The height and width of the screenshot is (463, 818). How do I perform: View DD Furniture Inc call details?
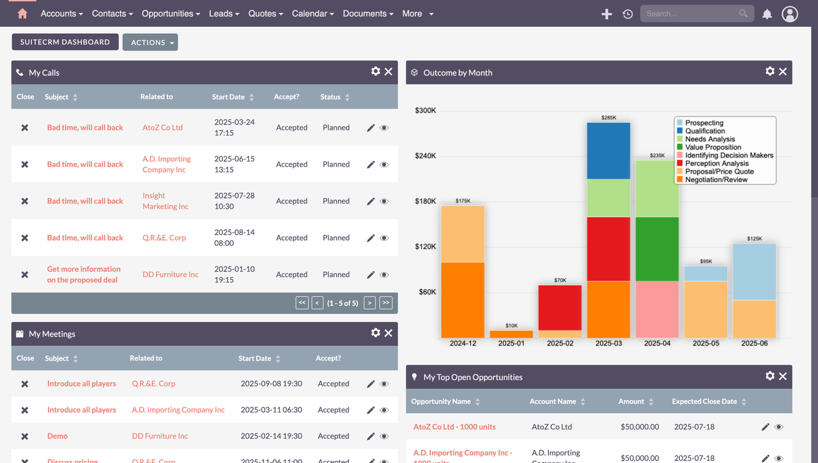(x=384, y=275)
